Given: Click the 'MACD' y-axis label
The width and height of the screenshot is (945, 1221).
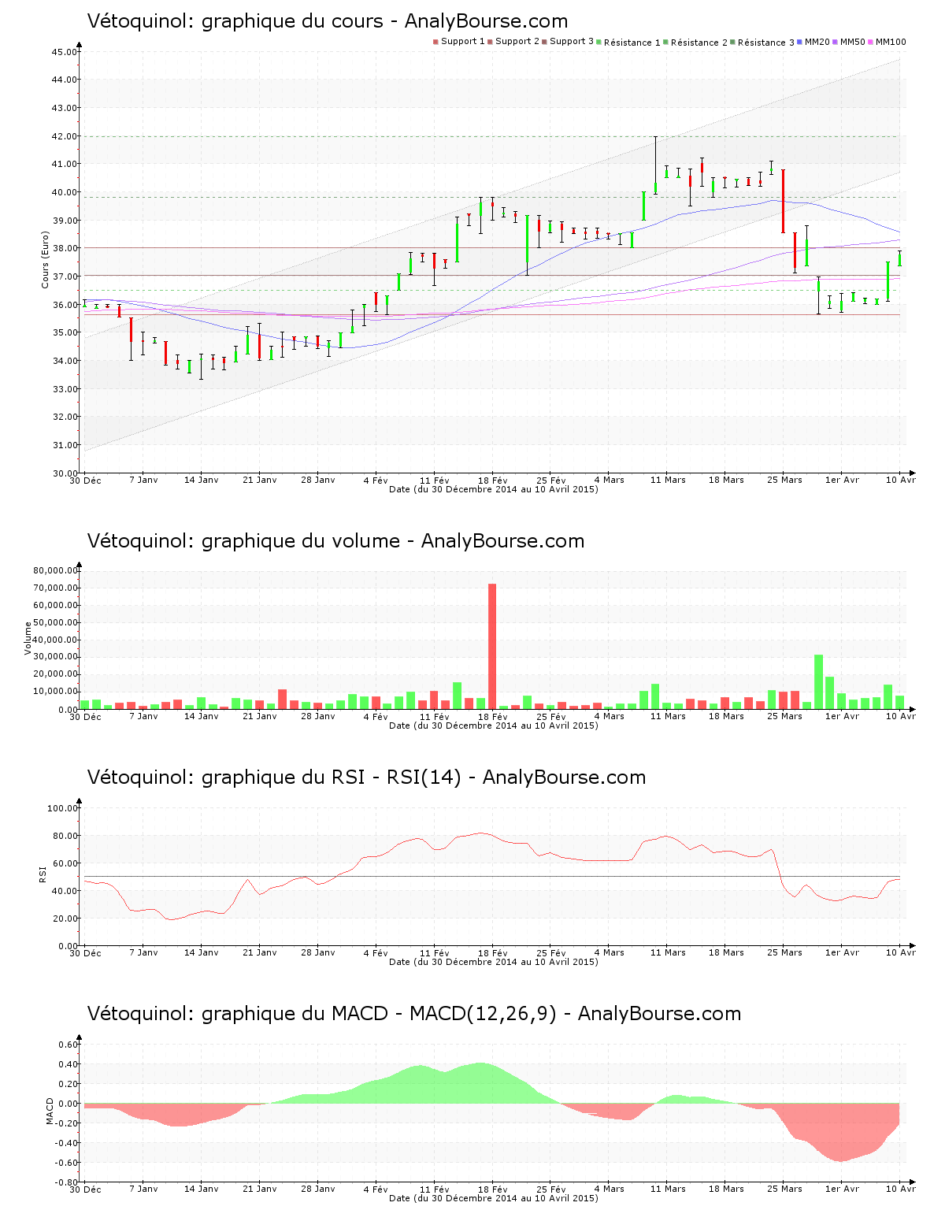Looking at the screenshot, I should 50,1111.
